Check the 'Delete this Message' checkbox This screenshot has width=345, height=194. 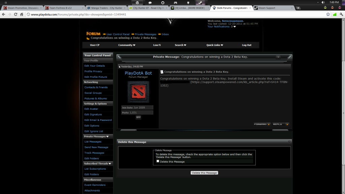[x=158, y=161]
